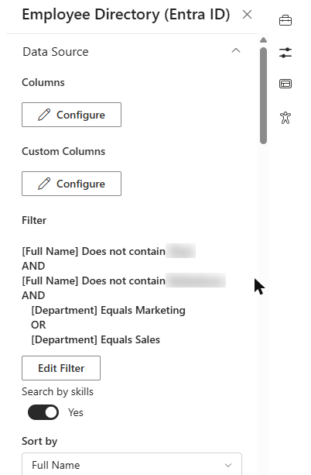311x475 pixels.
Task: Open the toolbox briefcase icon tab
Action: (x=285, y=21)
